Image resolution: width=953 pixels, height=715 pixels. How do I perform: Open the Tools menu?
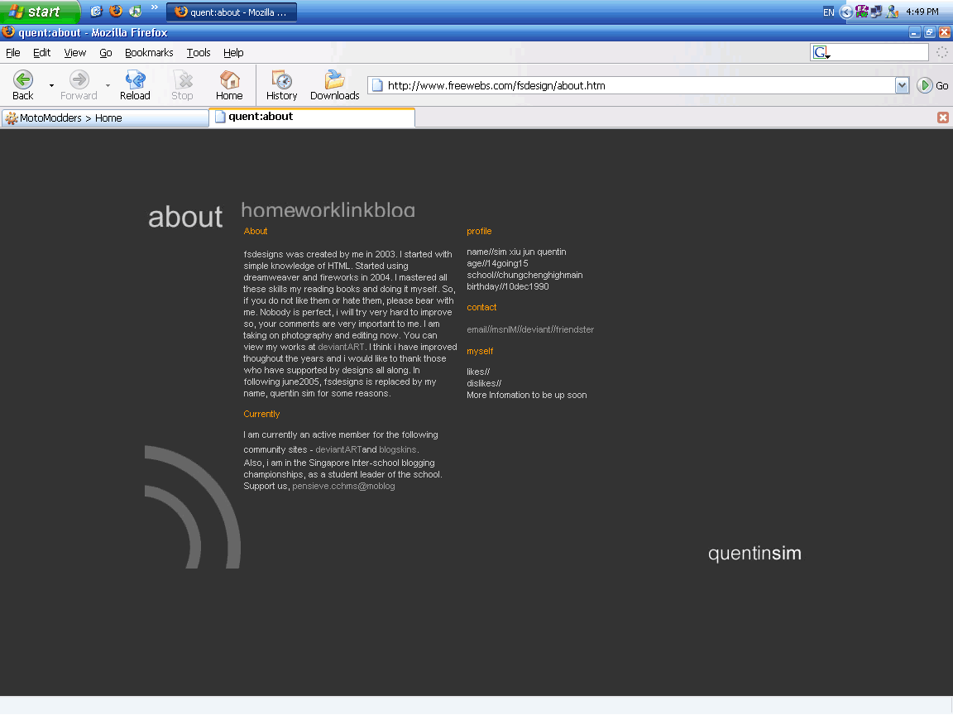coord(199,53)
